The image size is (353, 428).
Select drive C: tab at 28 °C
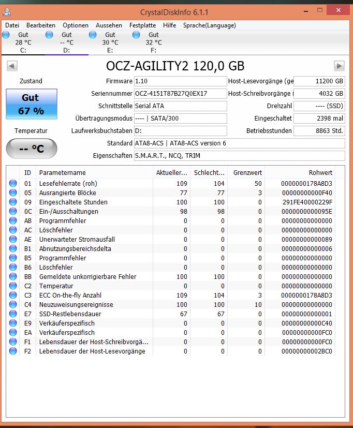(x=23, y=42)
